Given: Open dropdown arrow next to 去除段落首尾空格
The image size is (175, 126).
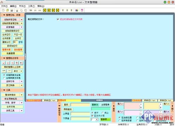Looking at the screenshot, I should [x=22, y=23].
